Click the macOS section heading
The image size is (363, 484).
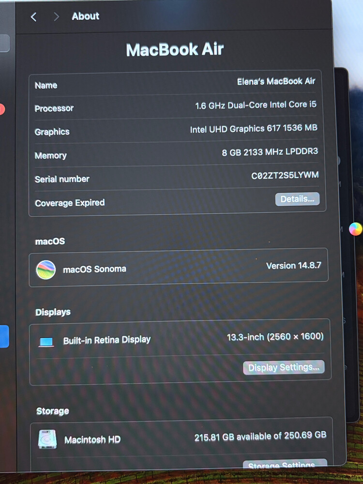pyautogui.click(x=50, y=241)
